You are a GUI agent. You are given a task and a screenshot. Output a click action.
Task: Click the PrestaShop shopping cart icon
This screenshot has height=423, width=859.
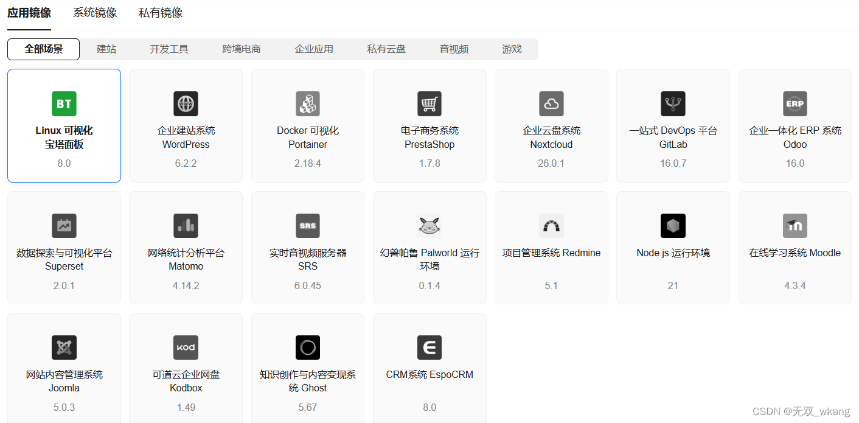pos(430,104)
